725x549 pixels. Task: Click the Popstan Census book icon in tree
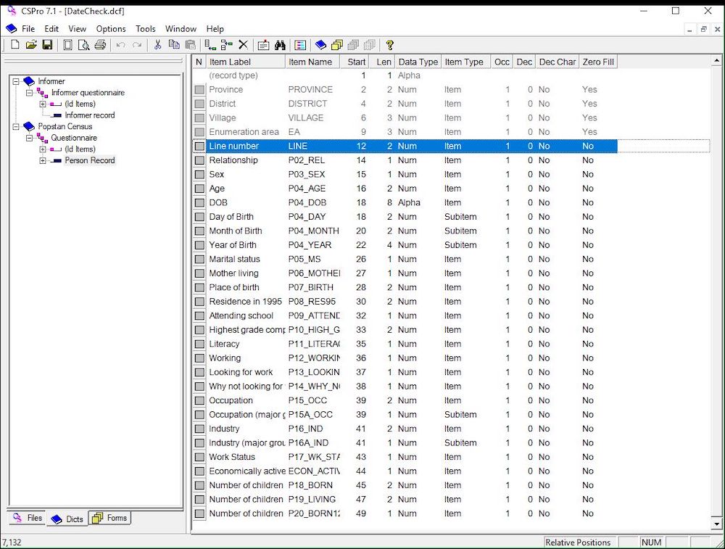[29, 126]
